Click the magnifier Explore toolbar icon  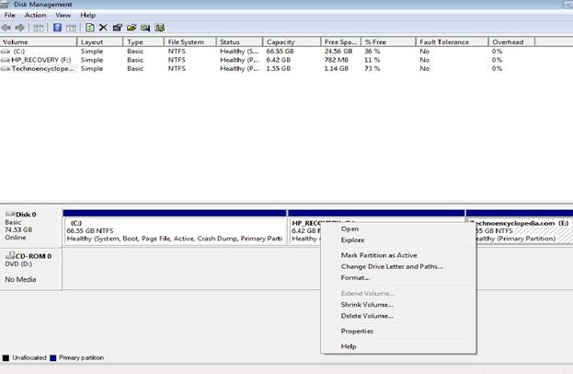pyautogui.click(x=145, y=28)
